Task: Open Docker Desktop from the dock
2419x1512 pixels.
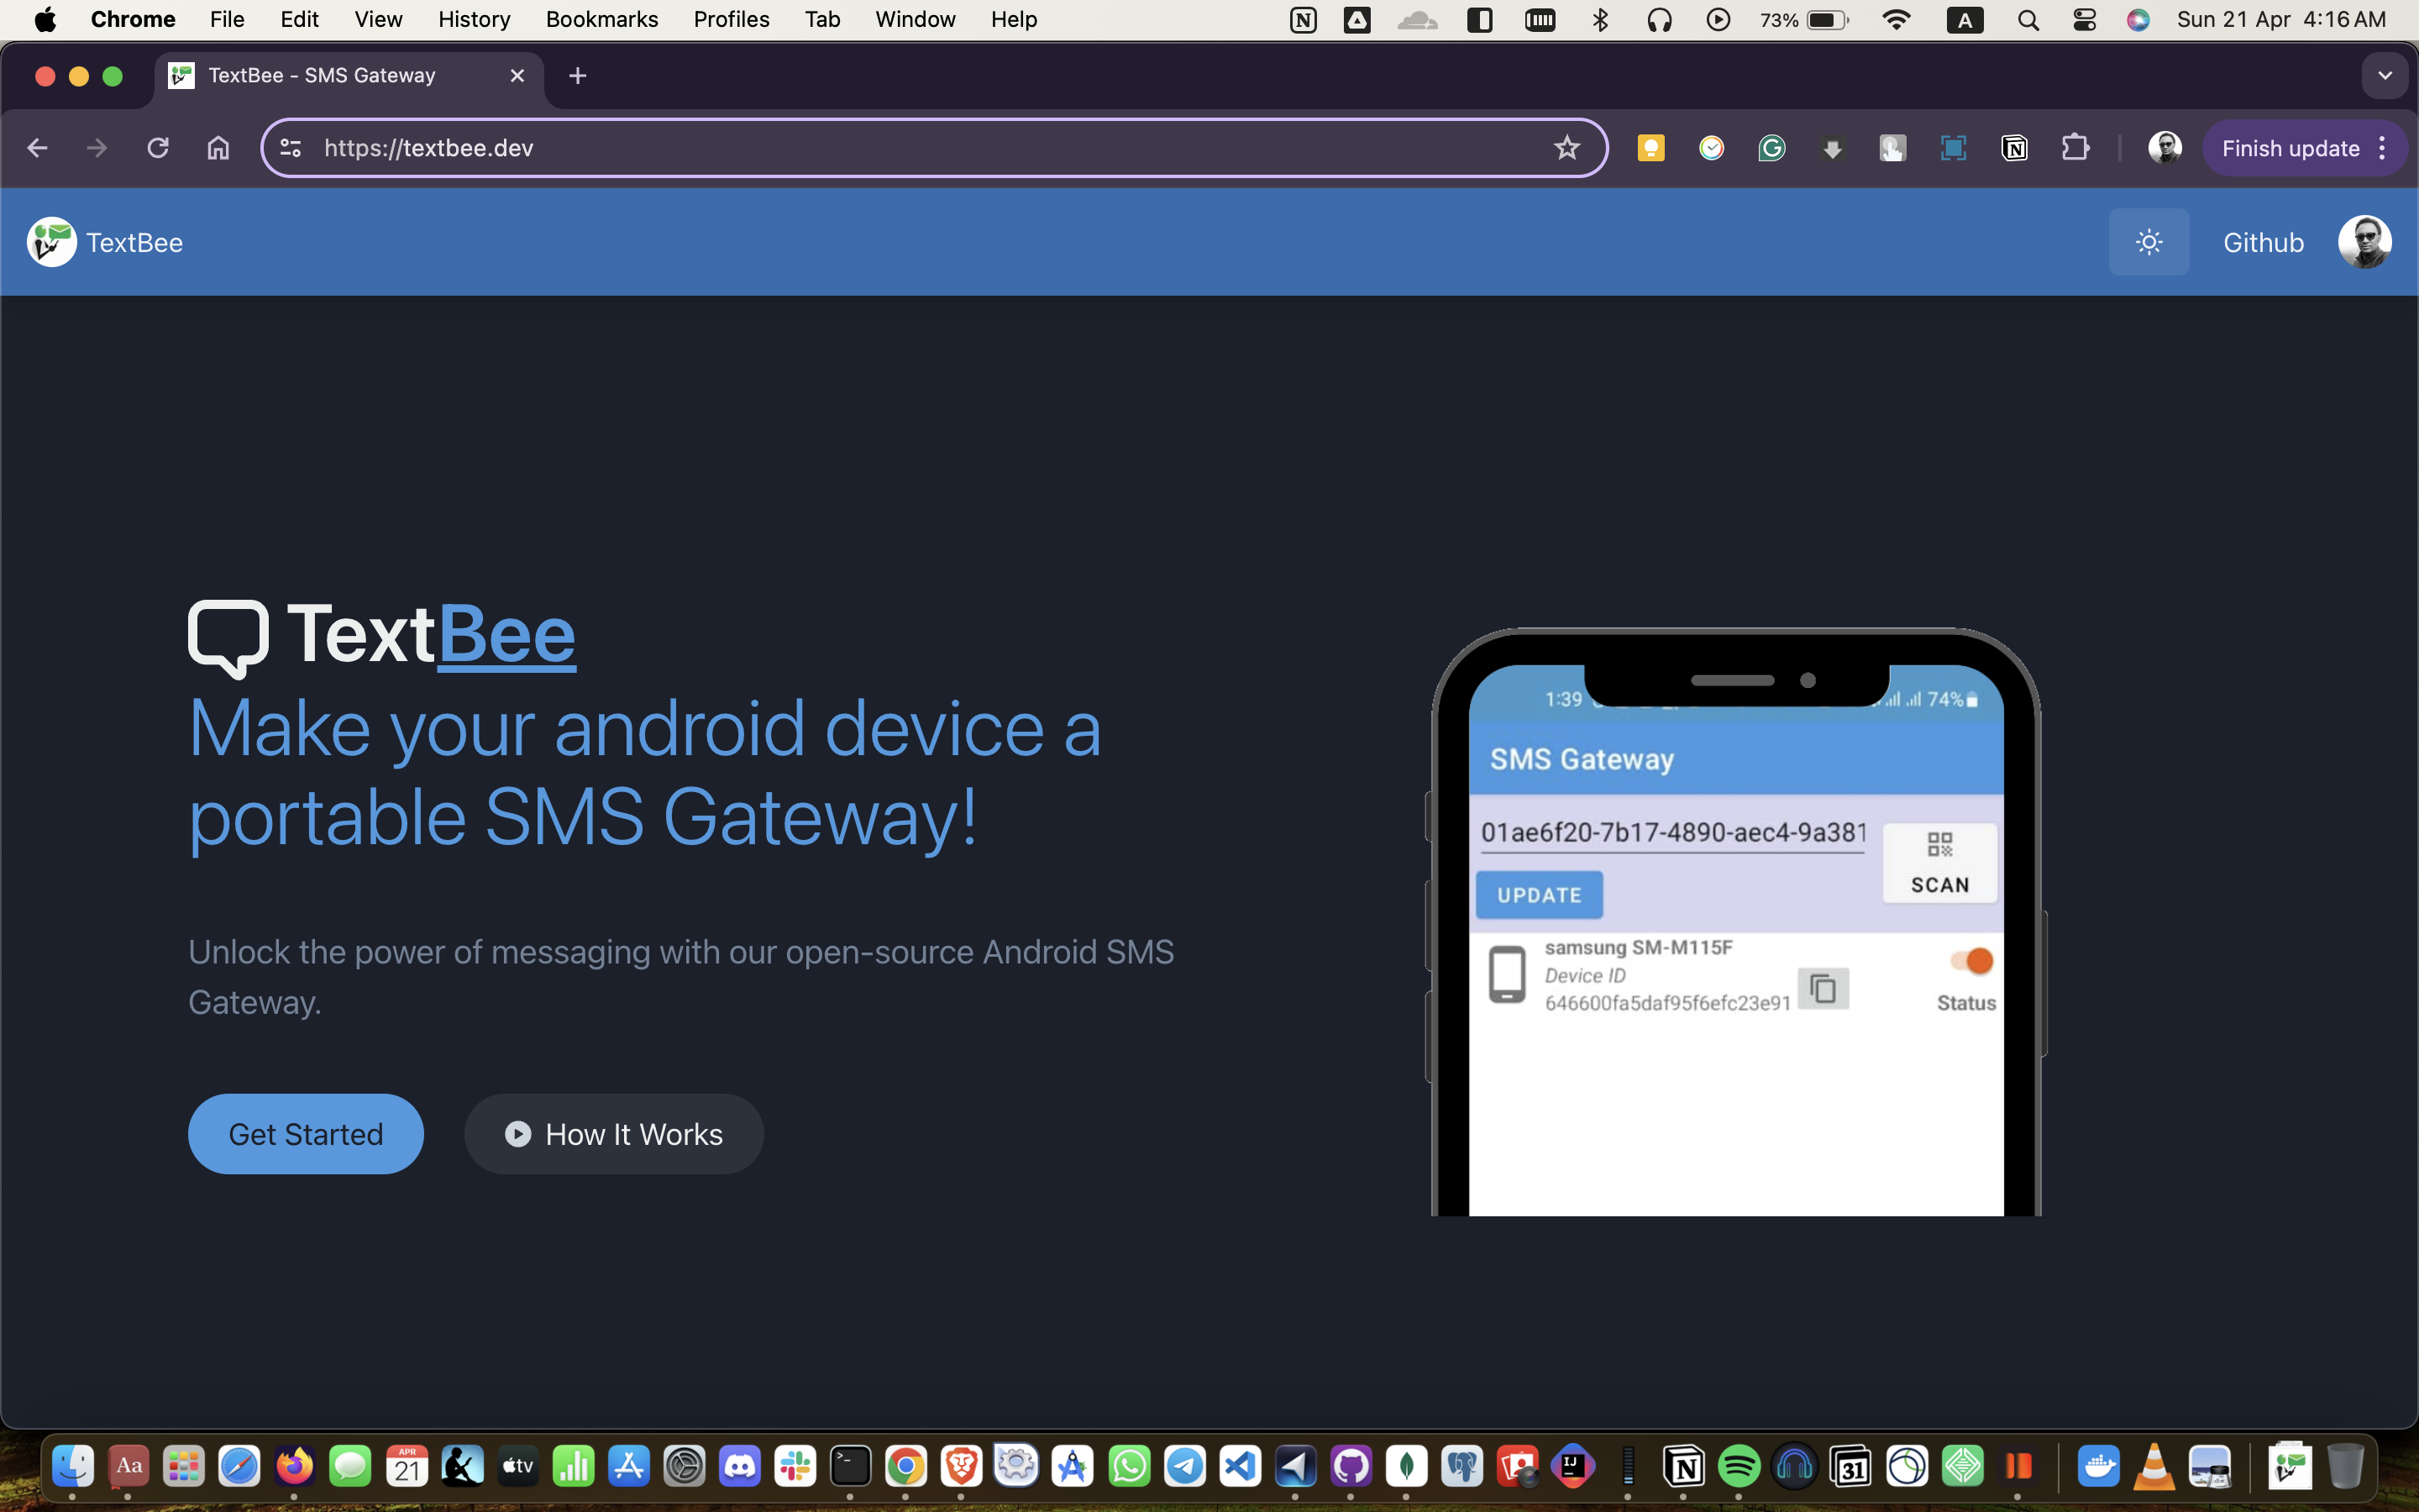Action: (x=2098, y=1466)
